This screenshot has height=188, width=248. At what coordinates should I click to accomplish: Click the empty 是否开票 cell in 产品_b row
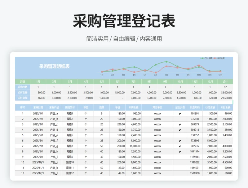coord(180,119)
